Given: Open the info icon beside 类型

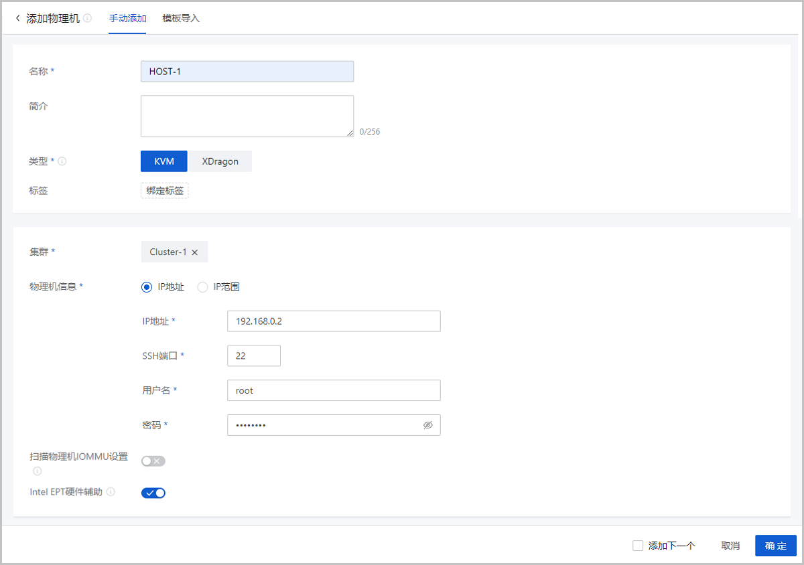Looking at the screenshot, I should [x=62, y=161].
